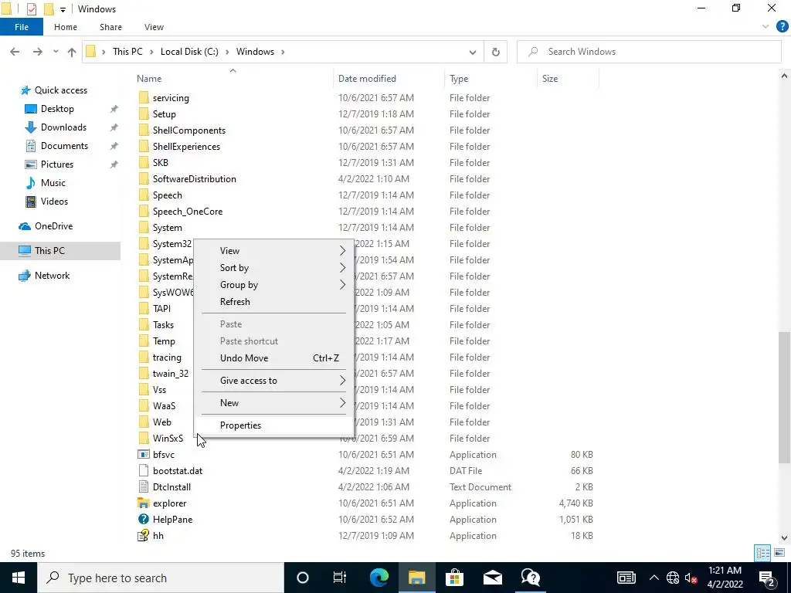Viewport: 791px width, 593px height.
Task: Select the HelpPane application icon
Action: pos(144,520)
